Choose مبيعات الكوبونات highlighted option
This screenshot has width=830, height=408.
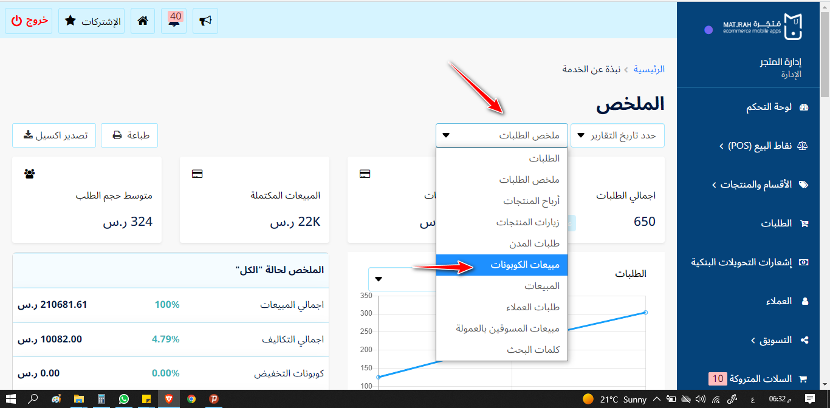(x=502, y=265)
